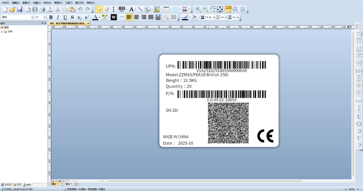This screenshot has width=363, height=191.
Task: Switch to the 数据源 panel tab
Action: tap(6, 185)
